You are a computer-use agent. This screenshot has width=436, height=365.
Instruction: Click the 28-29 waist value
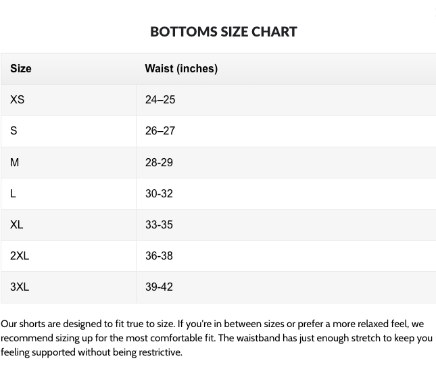(159, 162)
